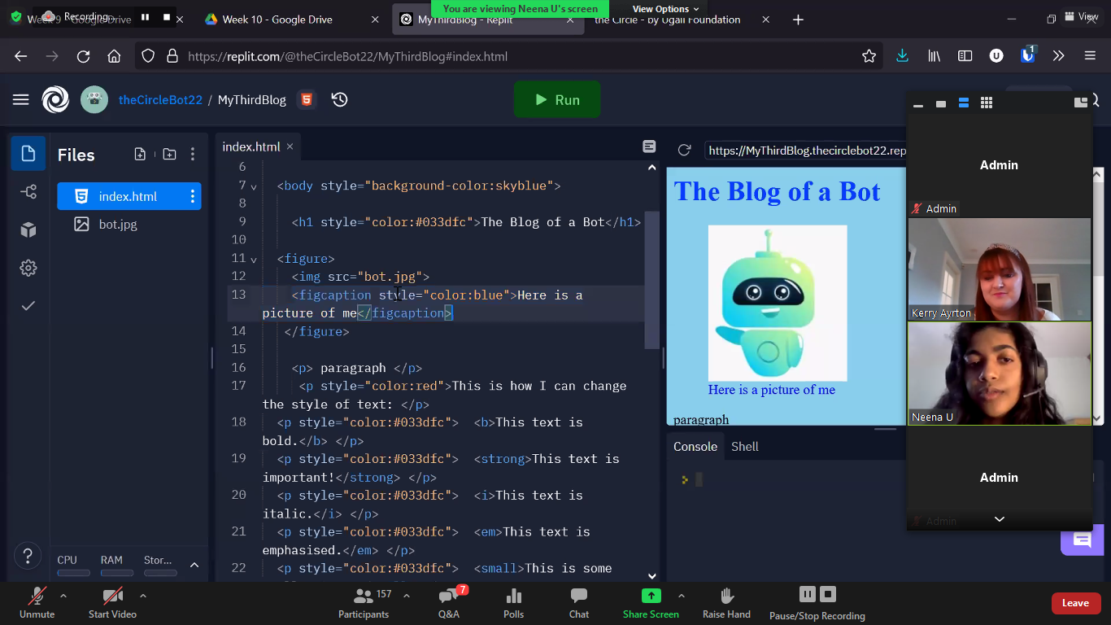Go to the browser home page
Screen dimensions: 1111x625
point(114,56)
